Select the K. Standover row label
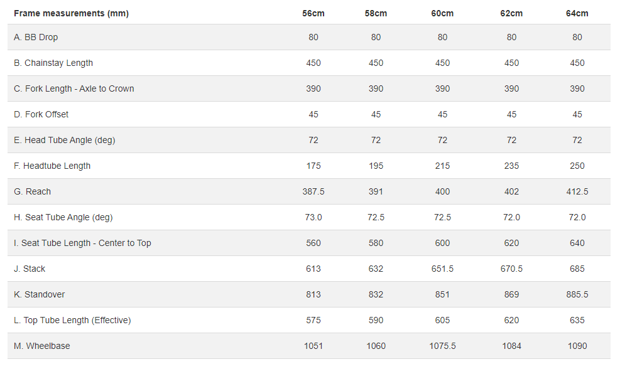The height and width of the screenshot is (369, 620). pyautogui.click(x=40, y=294)
